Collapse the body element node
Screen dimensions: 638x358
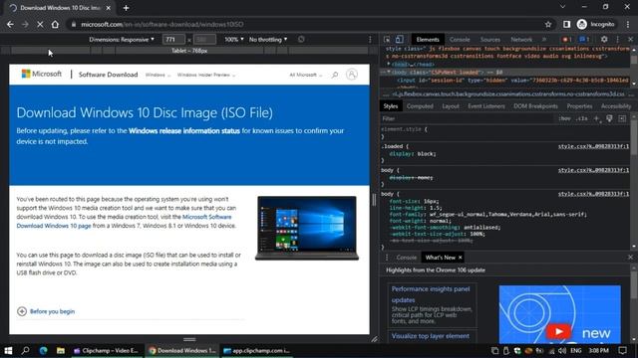click(x=389, y=73)
